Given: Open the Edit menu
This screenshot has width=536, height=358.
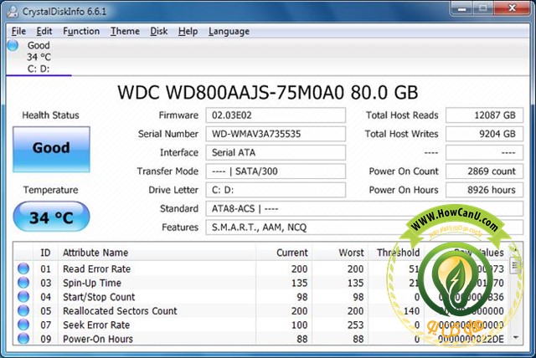Looking at the screenshot, I should [x=44, y=32].
